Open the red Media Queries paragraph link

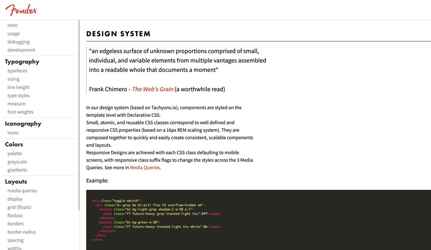click(x=145, y=168)
